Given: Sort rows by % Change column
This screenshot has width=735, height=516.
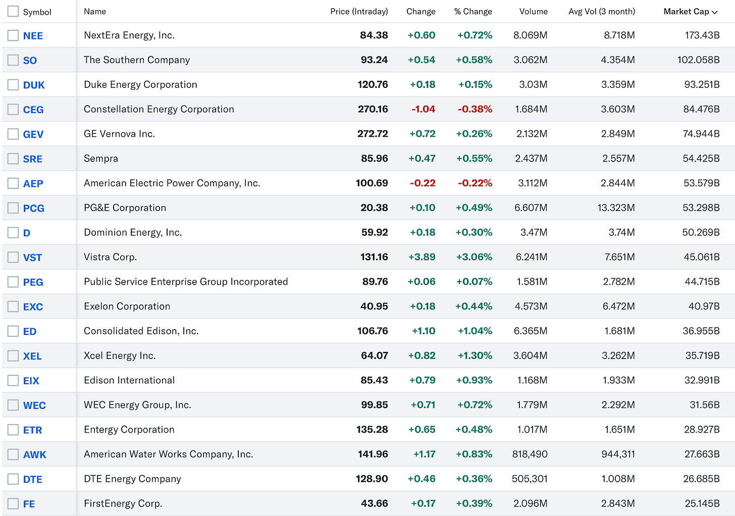Looking at the screenshot, I should [472, 11].
